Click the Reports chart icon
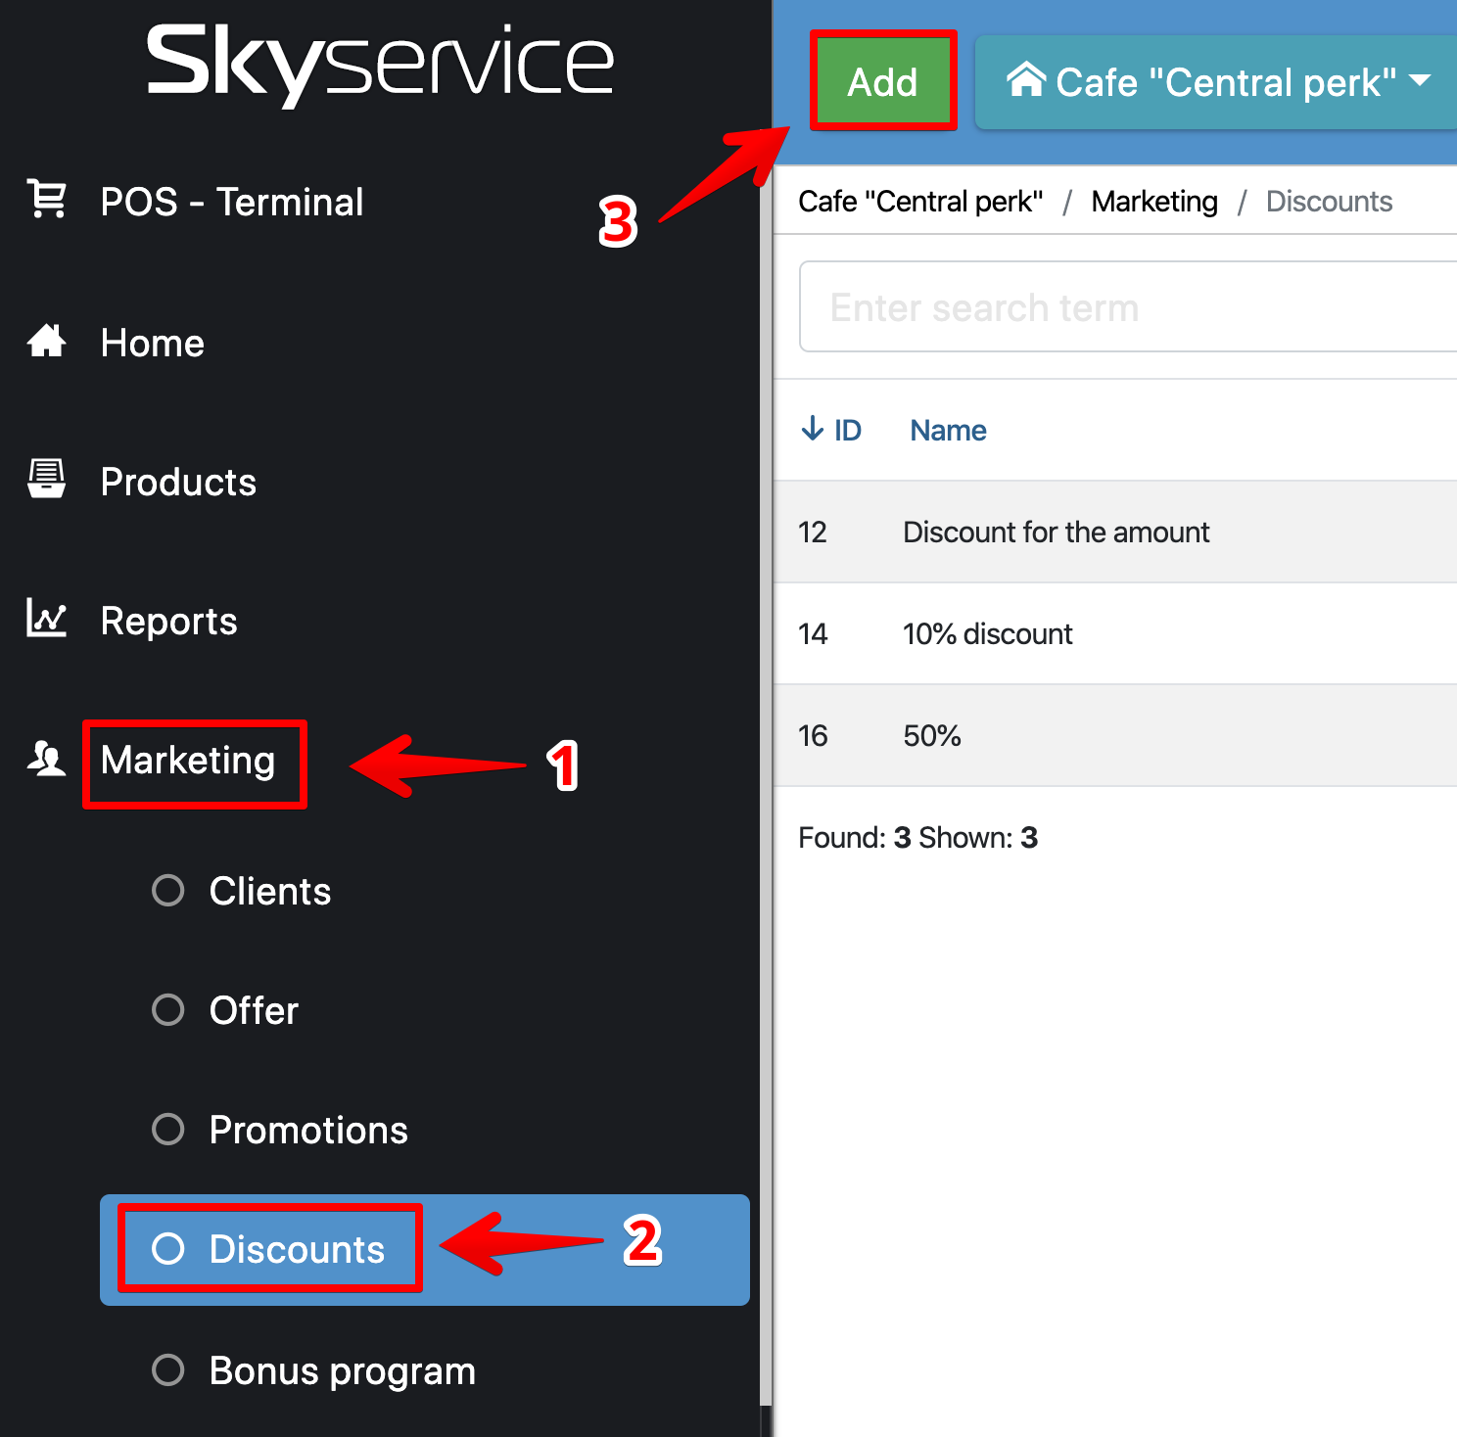The width and height of the screenshot is (1457, 1437). click(46, 619)
